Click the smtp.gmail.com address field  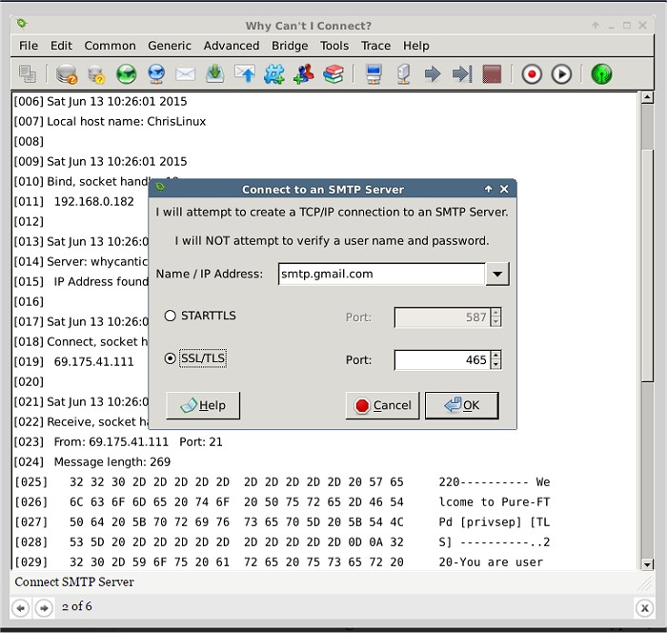pyautogui.click(x=381, y=275)
